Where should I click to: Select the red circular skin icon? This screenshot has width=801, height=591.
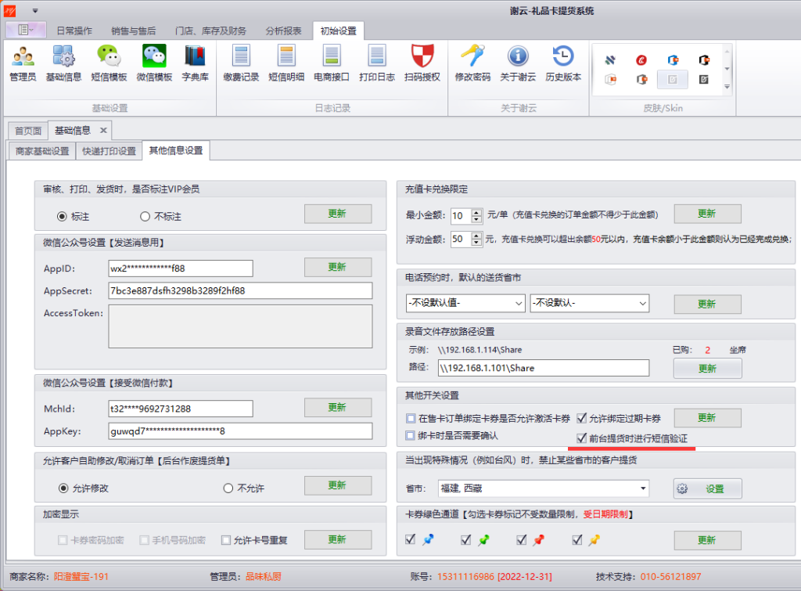pyautogui.click(x=641, y=60)
